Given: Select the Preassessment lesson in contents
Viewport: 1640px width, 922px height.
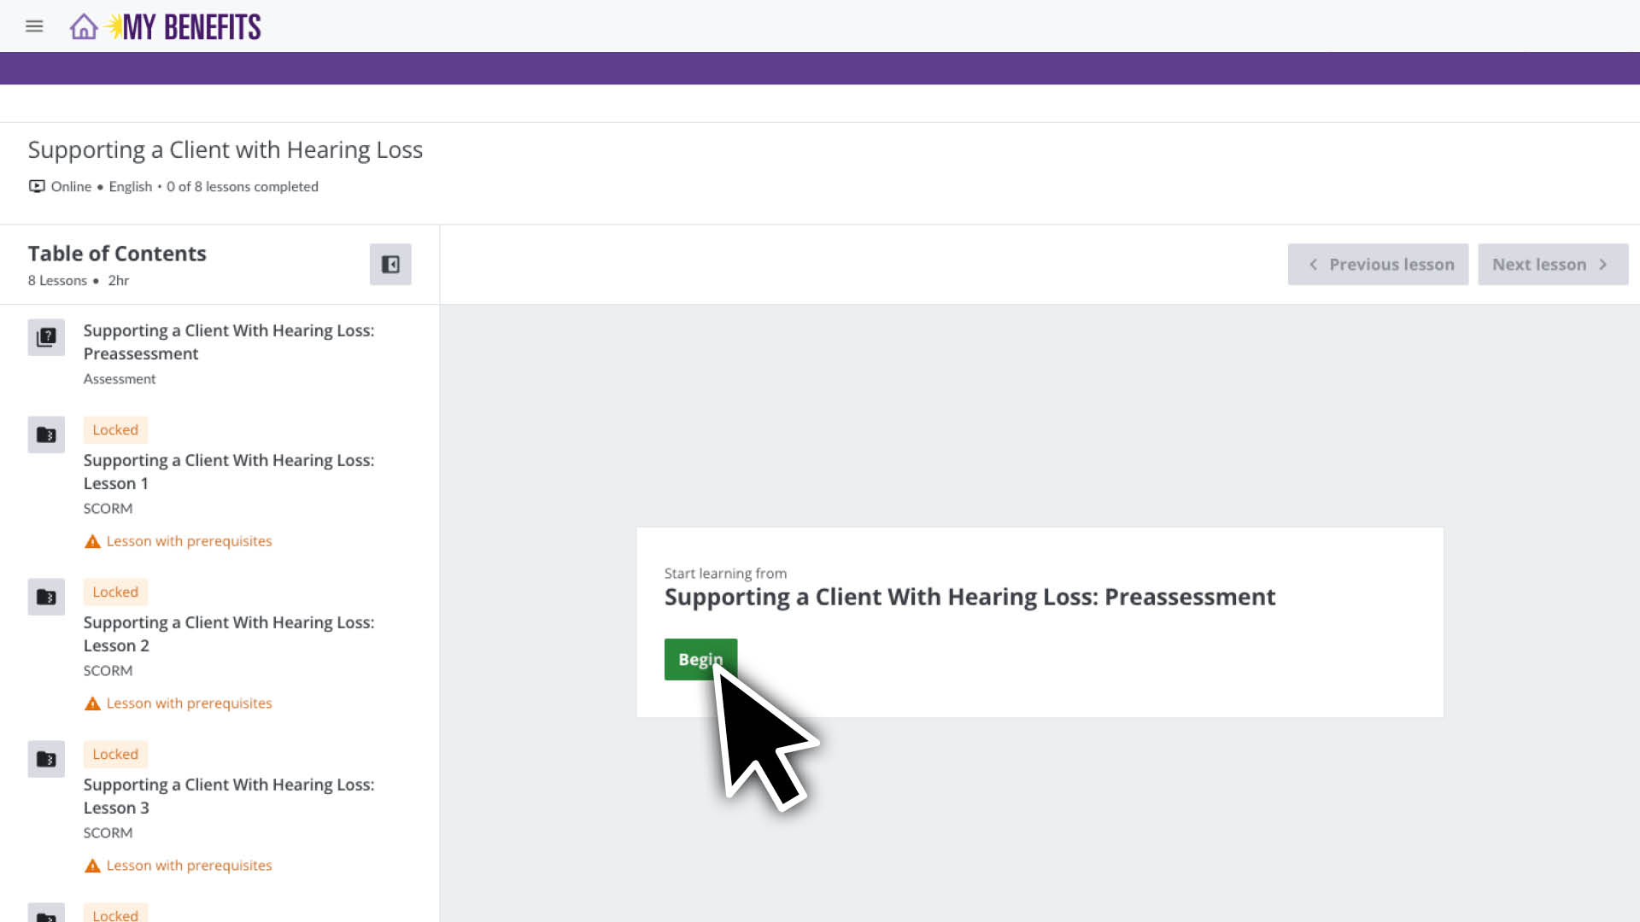Looking at the screenshot, I should coord(228,341).
